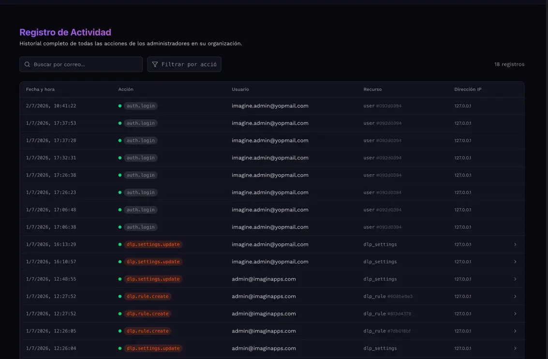This screenshot has width=548, height=359.
Task: Click the 'Usuario' column header
Action: [x=240, y=90]
